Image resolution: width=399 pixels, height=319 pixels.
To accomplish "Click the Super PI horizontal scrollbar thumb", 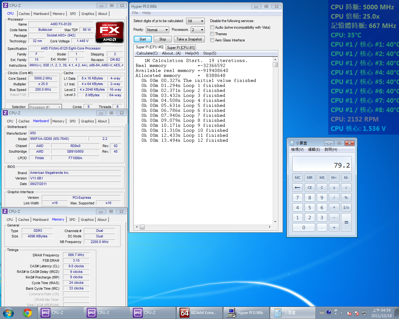I will tap(142, 227).
